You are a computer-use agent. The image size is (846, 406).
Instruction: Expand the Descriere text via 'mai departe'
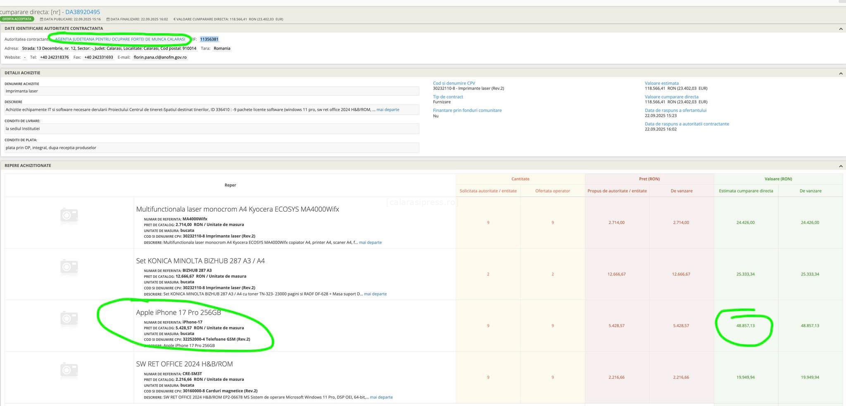[387, 110]
